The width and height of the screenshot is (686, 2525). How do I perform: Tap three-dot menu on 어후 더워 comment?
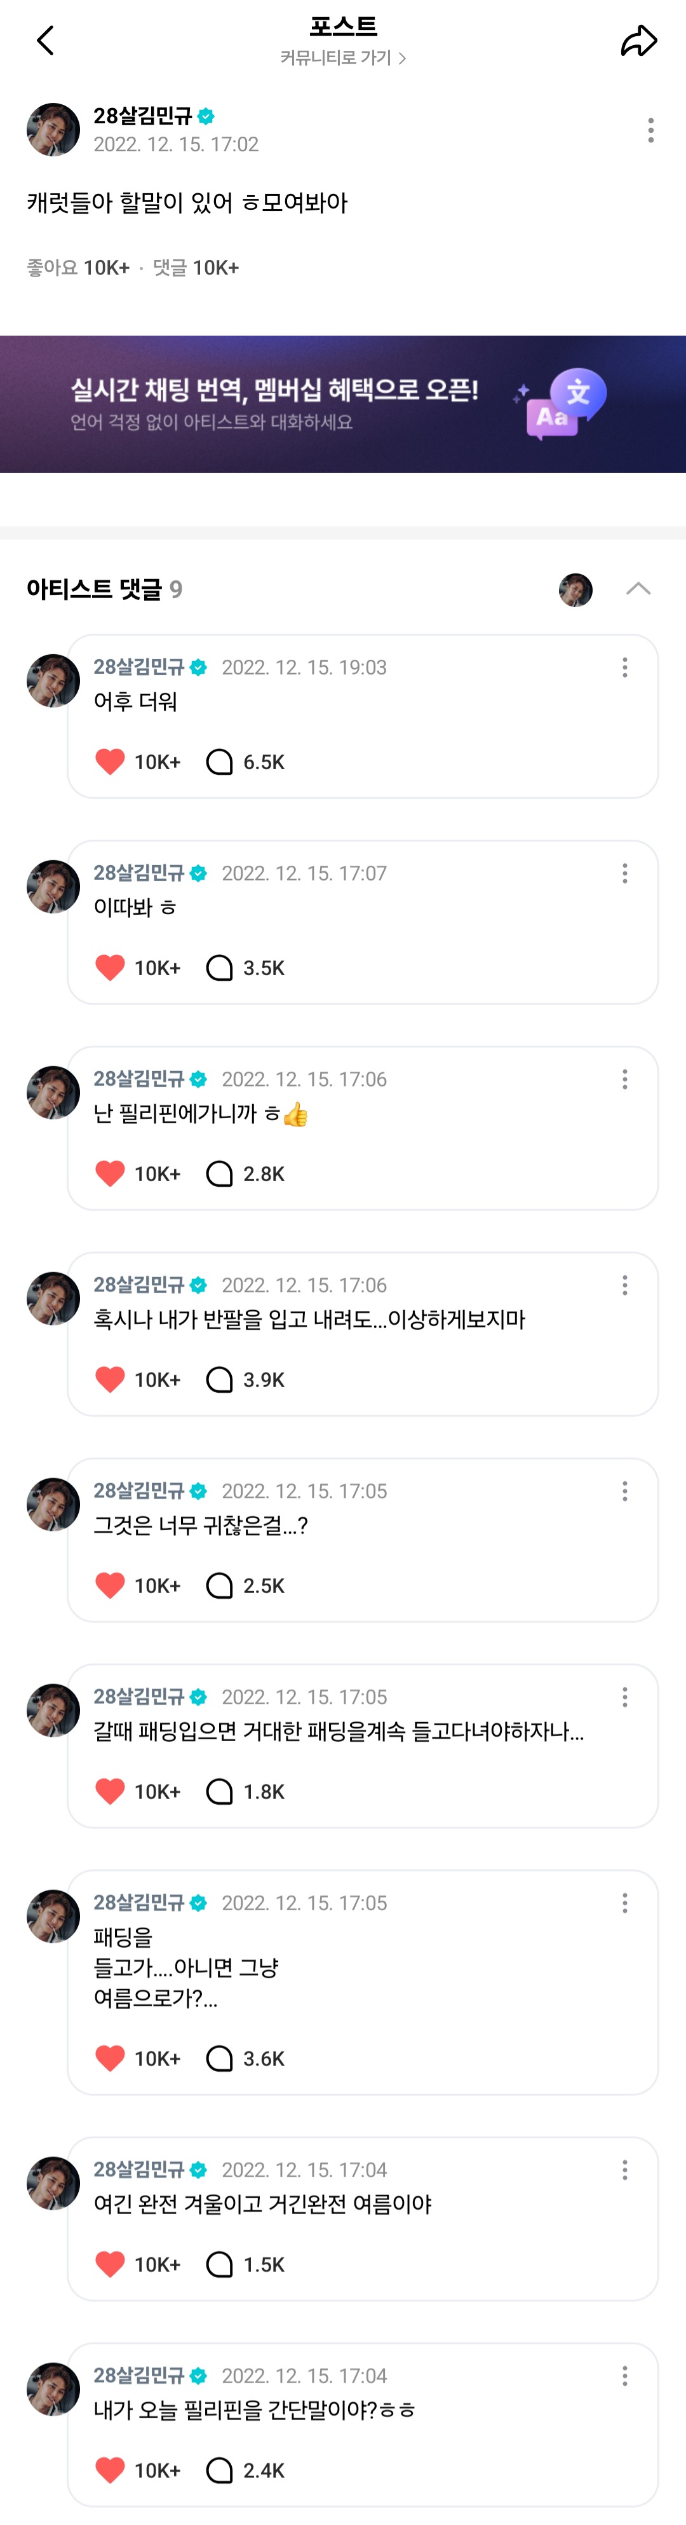624,667
